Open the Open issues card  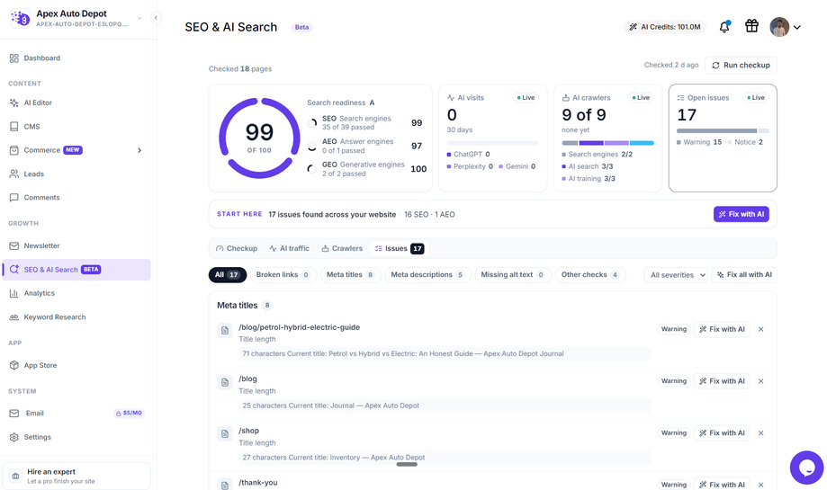[x=723, y=138]
